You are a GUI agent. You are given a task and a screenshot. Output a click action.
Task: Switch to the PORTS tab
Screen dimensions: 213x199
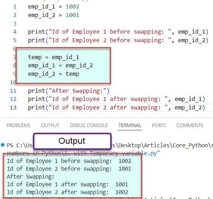click(159, 125)
